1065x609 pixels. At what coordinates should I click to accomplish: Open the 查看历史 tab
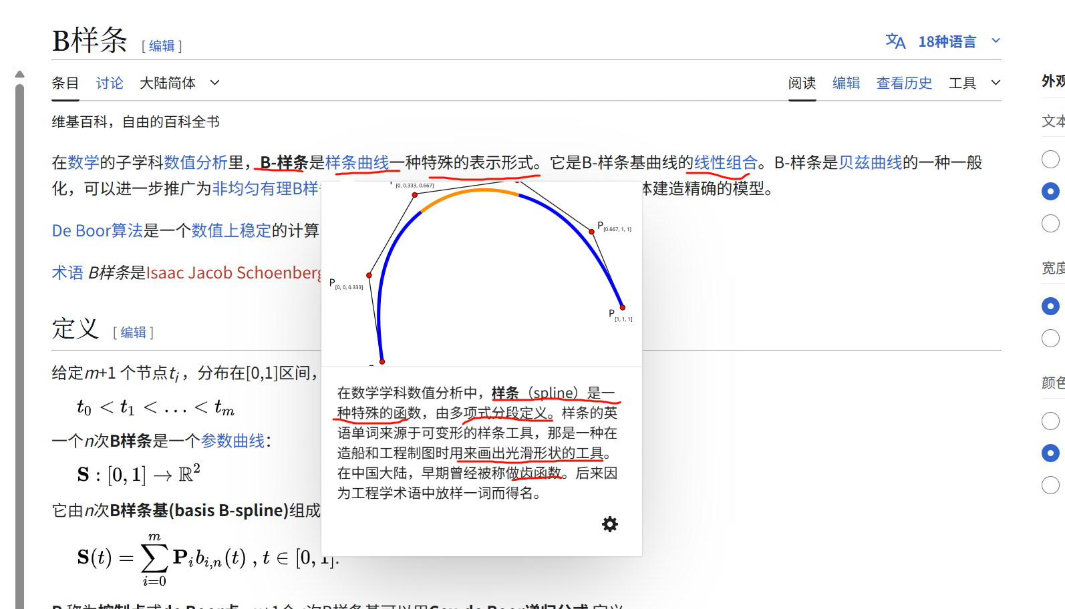click(x=904, y=83)
